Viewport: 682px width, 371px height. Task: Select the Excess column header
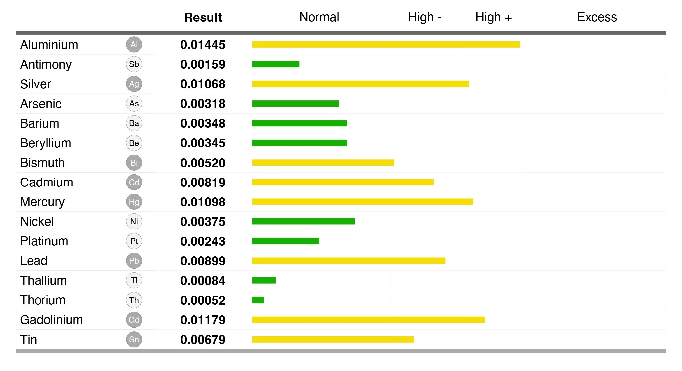coord(597,17)
